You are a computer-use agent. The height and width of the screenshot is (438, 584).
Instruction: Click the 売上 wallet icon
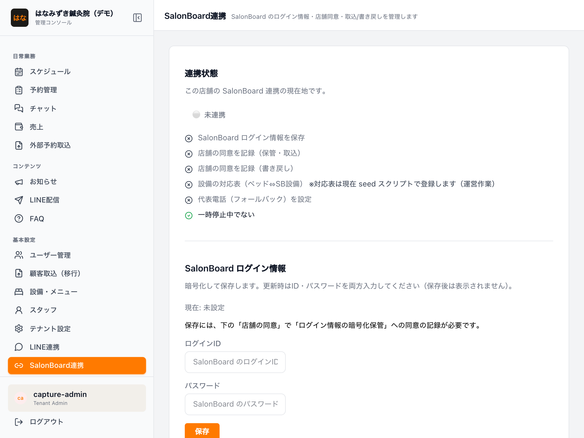19,127
